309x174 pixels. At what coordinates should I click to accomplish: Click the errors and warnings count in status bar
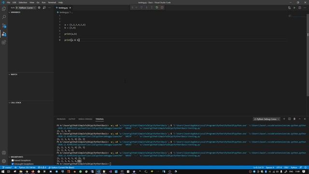click(42, 168)
